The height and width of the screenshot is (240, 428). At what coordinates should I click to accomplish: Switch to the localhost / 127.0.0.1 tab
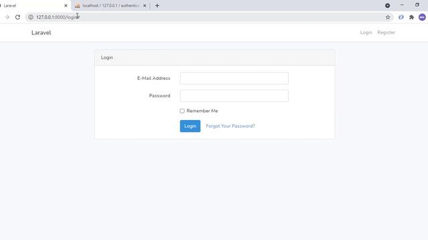pos(110,5)
